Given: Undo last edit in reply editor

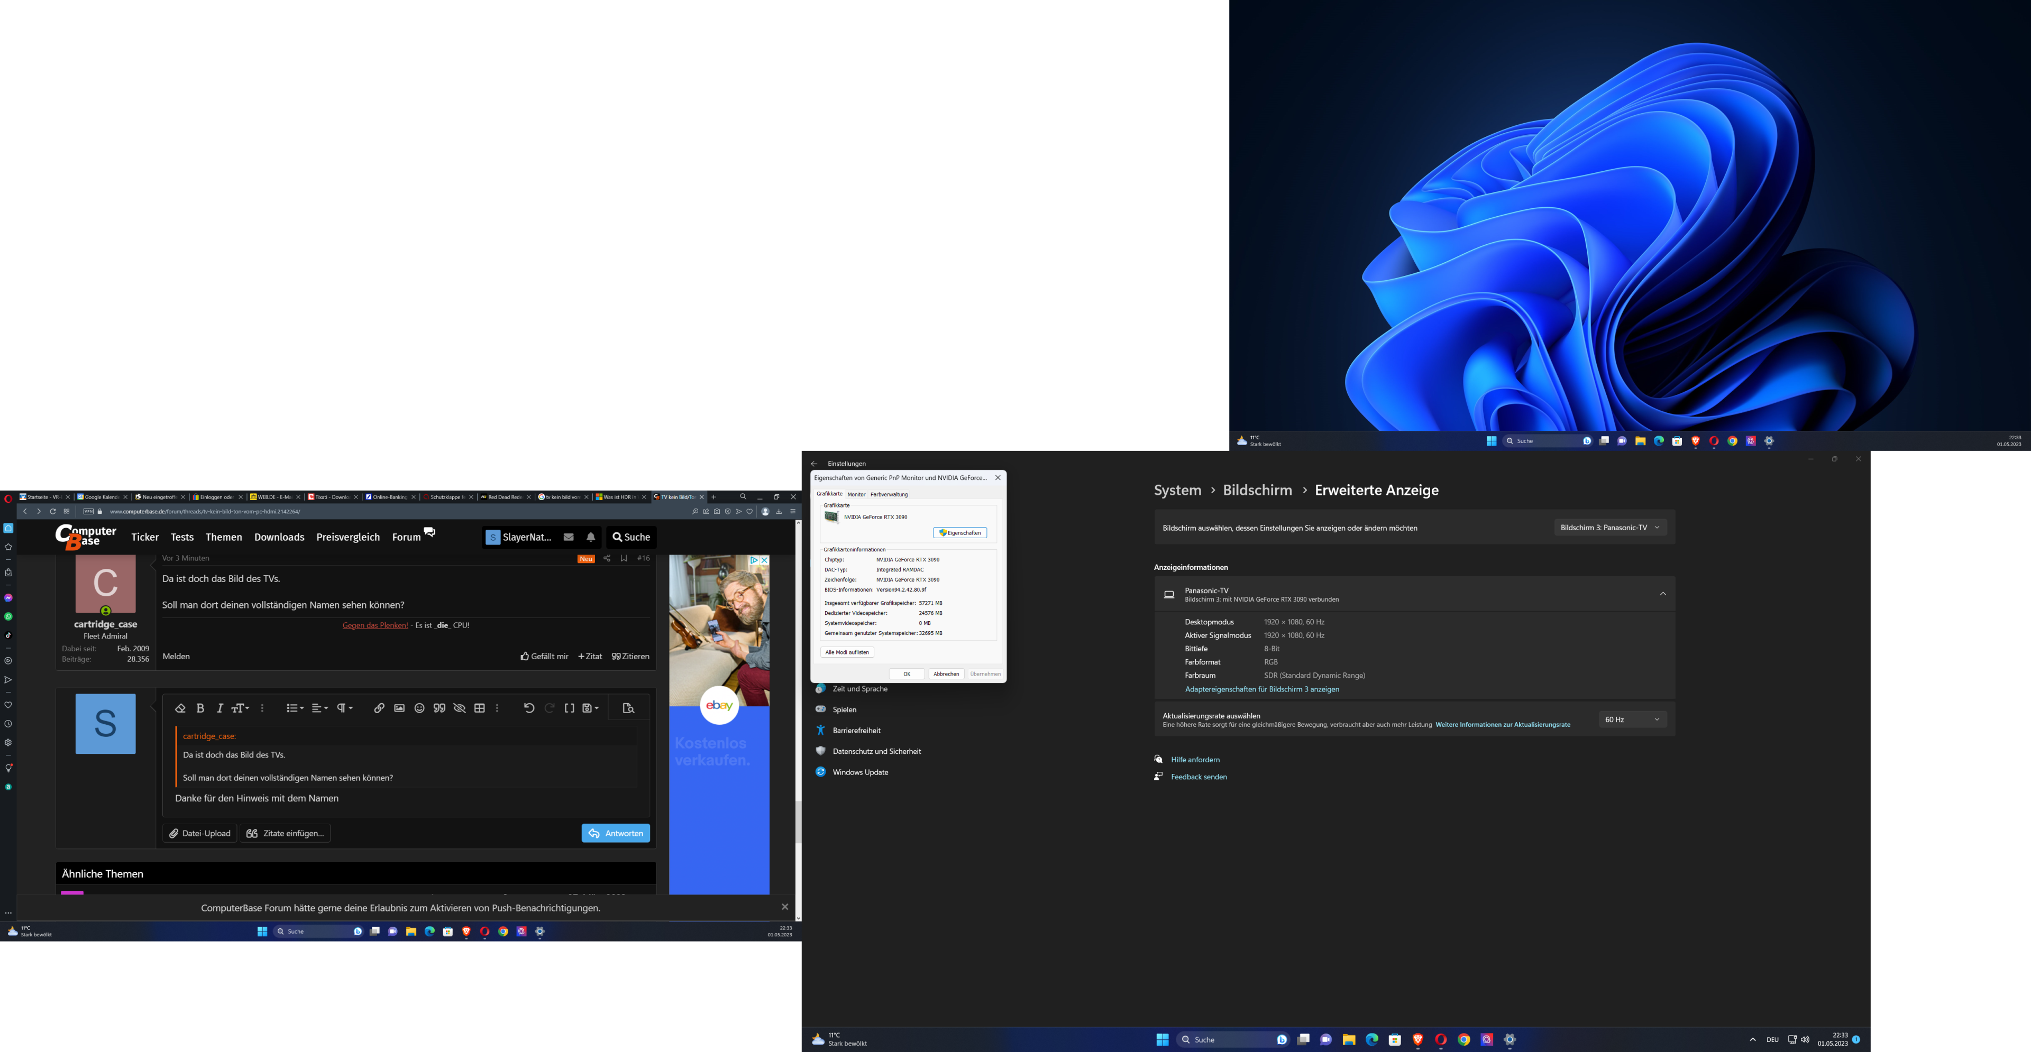Looking at the screenshot, I should coord(529,708).
